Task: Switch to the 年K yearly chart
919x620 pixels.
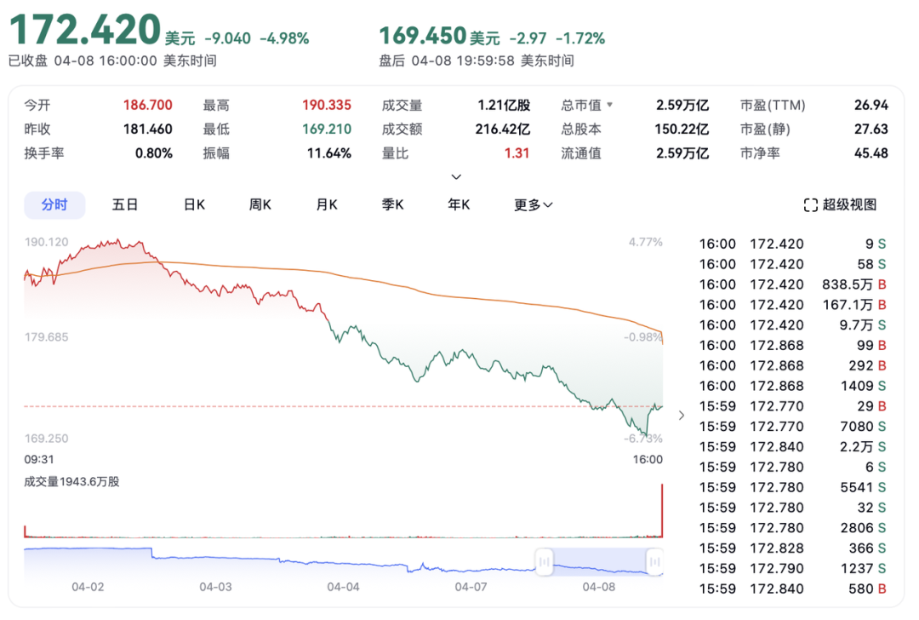Action: [459, 205]
